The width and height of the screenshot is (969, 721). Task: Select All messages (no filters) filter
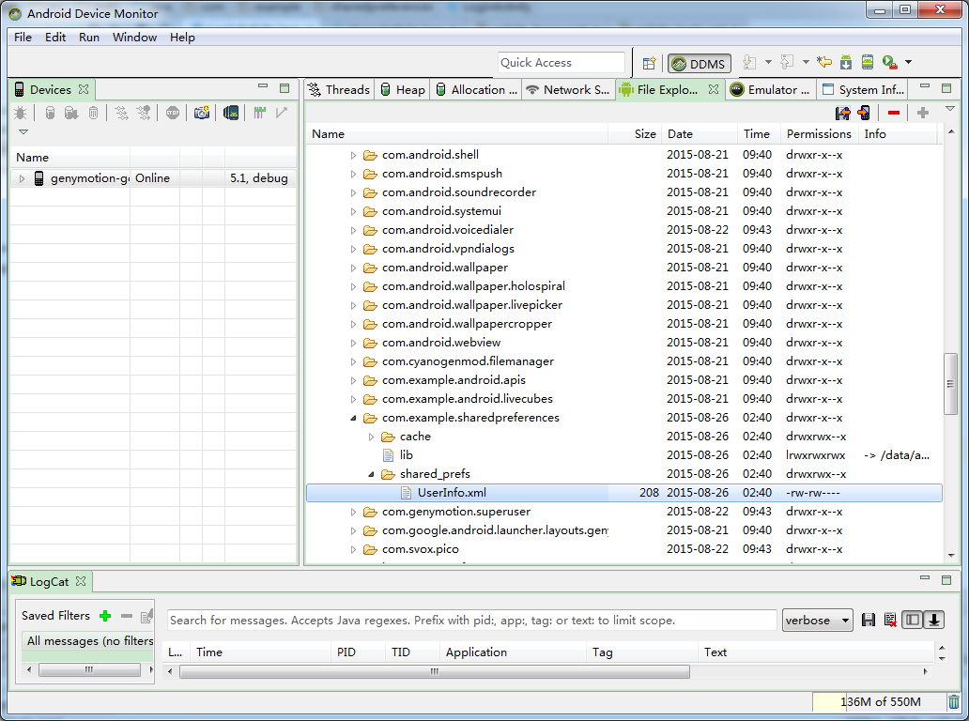[x=89, y=641]
